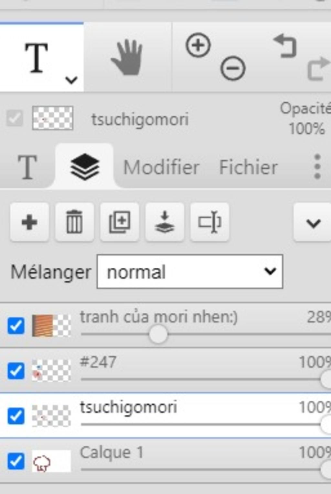Open the Mélanger blend mode dropdown
The height and width of the screenshot is (494, 331).
point(190,272)
